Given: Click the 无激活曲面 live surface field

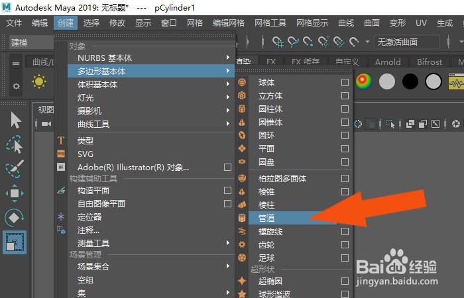Looking at the screenshot, I should coord(407,42).
